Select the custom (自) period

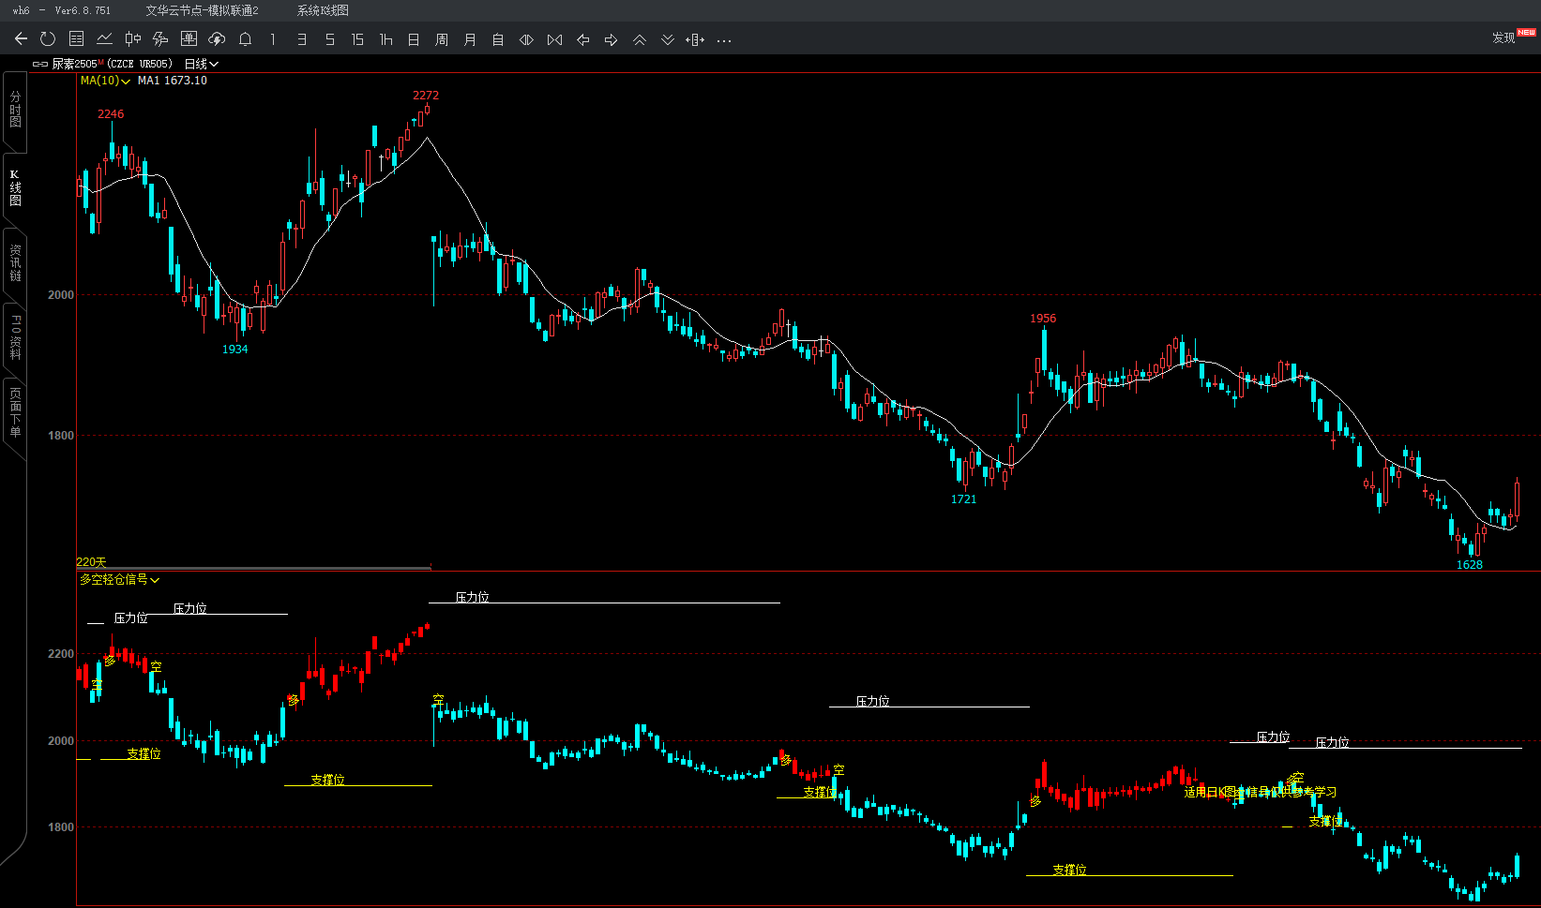click(498, 39)
